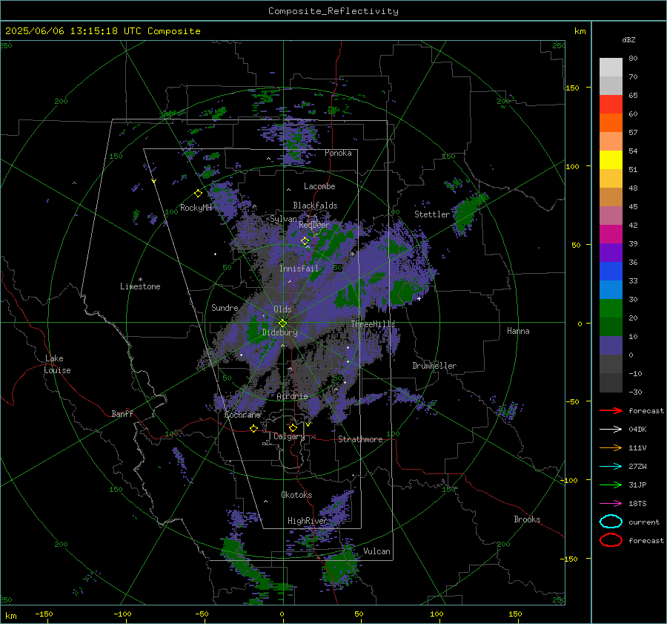Click the Ponoka label
Viewport: 667px width, 624px height.
pyautogui.click(x=338, y=153)
